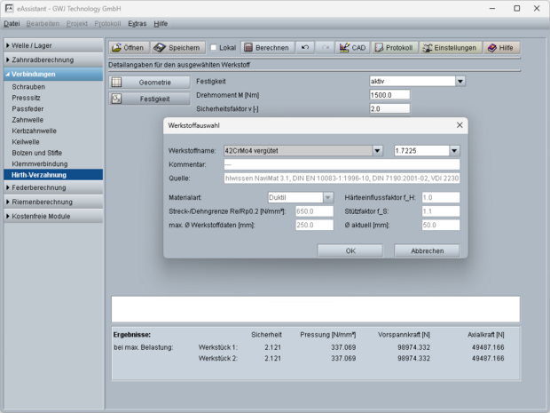Open the CAD export button
Viewport: 550px width, 413px height.
pyautogui.click(x=352, y=47)
